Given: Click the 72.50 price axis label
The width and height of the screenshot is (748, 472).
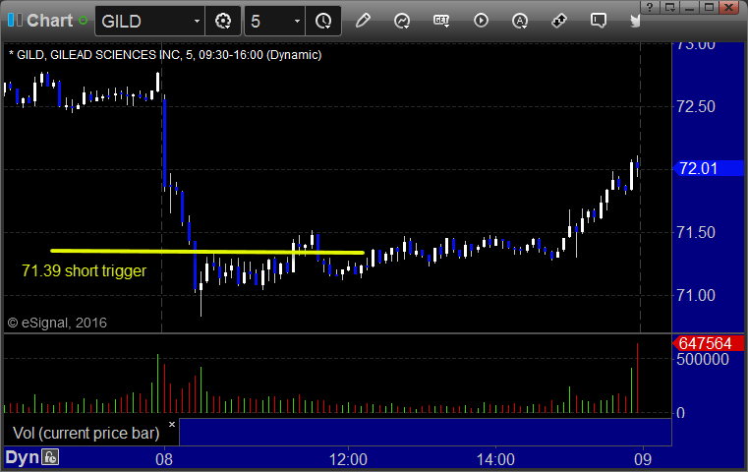Looking at the screenshot, I should click(x=696, y=106).
